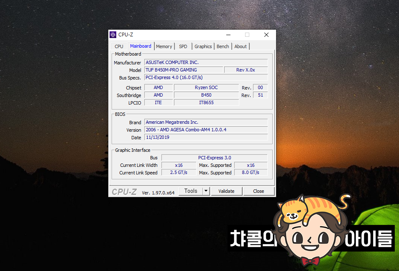
Task: Switch to the CPU tab
Action: (119, 46)
